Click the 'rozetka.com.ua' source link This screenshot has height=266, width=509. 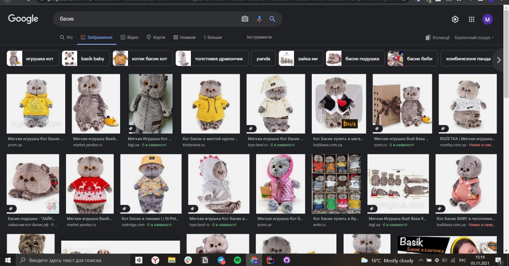click(453, 145)
